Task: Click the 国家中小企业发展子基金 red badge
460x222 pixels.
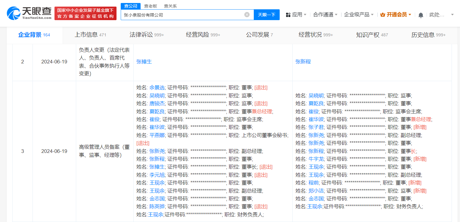Action: point(85,13)
